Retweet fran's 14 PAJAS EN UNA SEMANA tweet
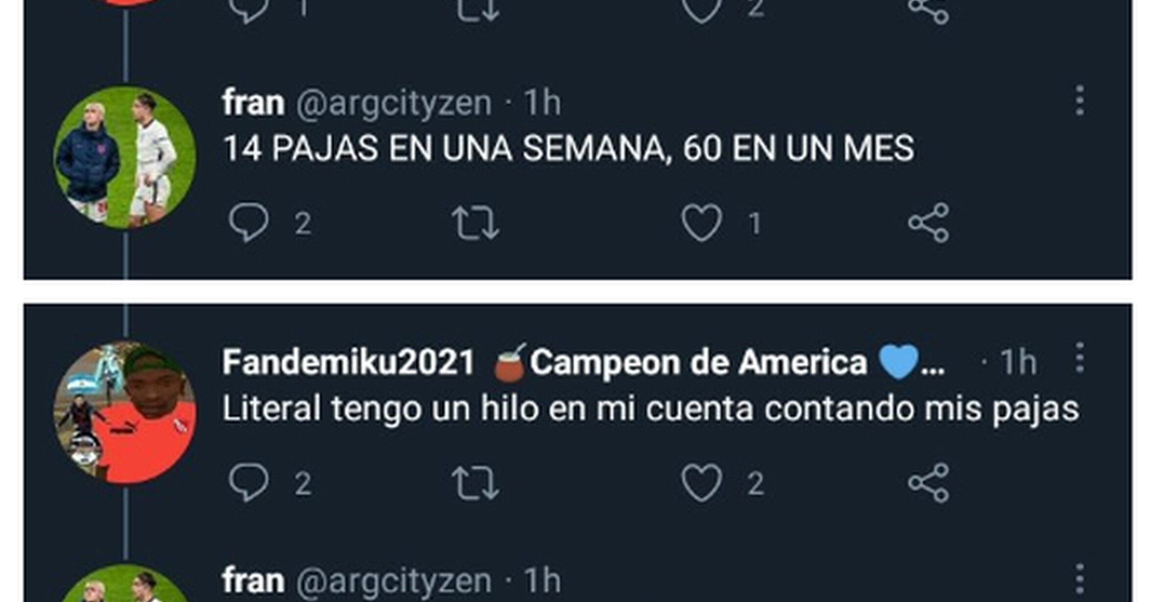 pos(475,223)
